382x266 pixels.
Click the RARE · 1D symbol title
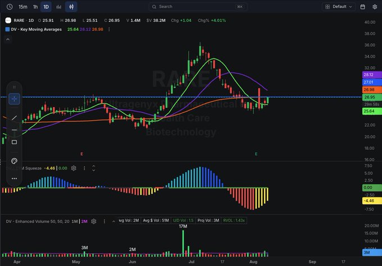(x=24, y=20)
